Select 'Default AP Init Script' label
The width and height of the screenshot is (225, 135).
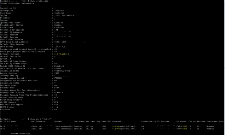coord(13,61)
